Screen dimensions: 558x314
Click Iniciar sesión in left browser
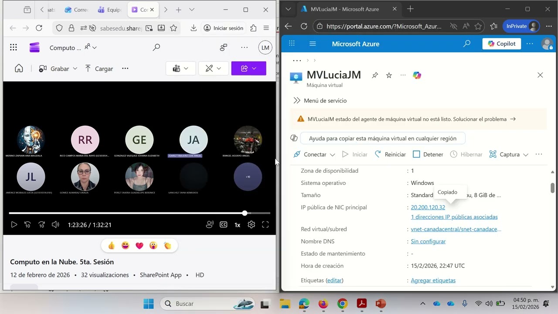click(224, 28)
